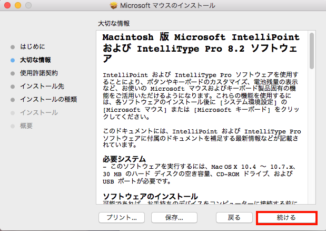Viewport: 326px width, 231px height.
Task: Select the インストールの種類 step in sidebar
Action: 48,100
